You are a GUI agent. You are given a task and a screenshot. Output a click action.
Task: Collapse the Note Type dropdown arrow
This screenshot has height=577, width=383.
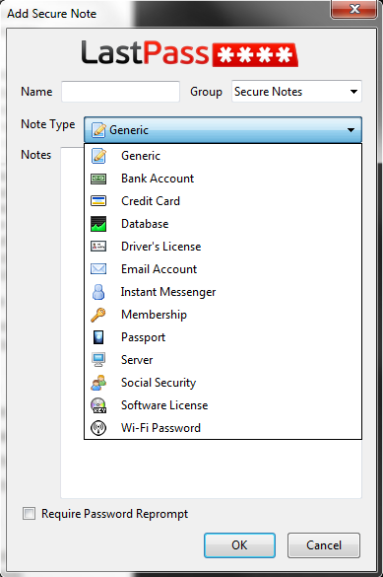click(x=351, y=130)
